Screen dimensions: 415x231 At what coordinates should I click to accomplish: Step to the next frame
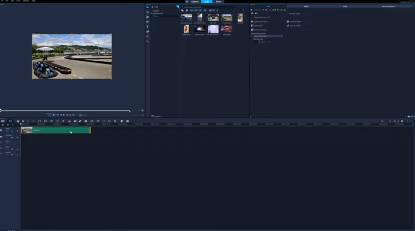click(x=64, y=115)
